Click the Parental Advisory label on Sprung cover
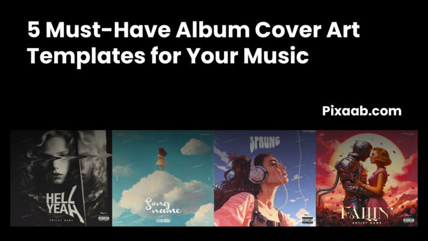Viewport: 428px width, 241px height. (x=308, y=220)
